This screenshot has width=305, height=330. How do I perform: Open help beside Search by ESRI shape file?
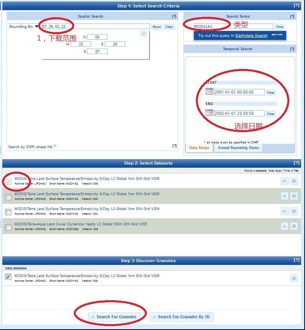pos(174,146)
